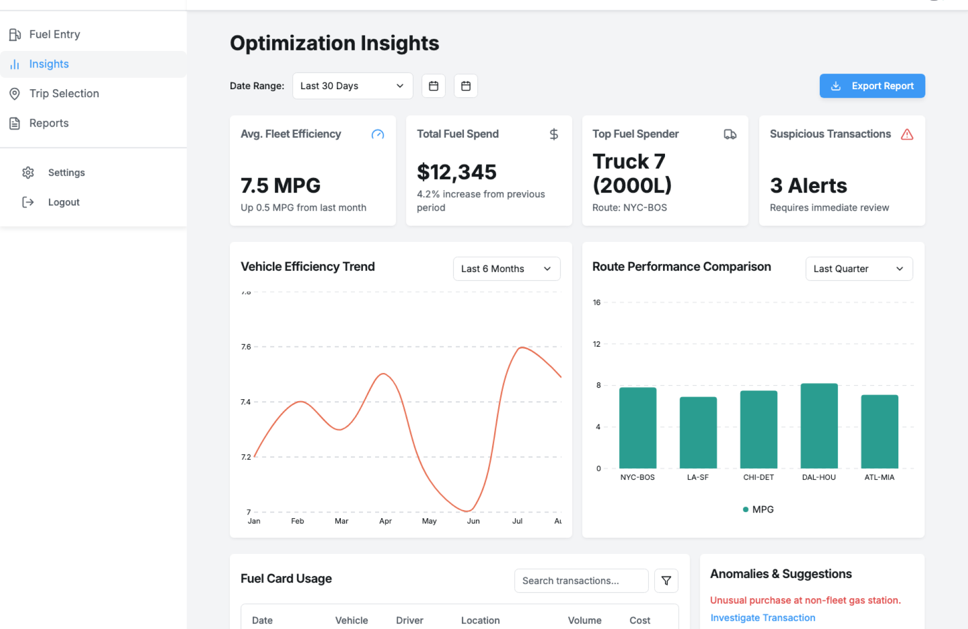Follow the Investigate Transaction link
The image size is (968, 629).
click(x=762, y=617)
